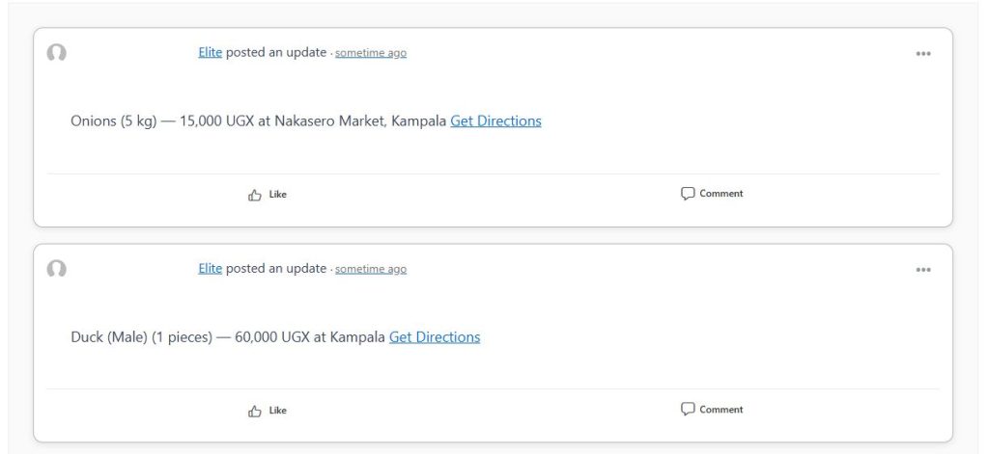Click the Comment label on the Duck post
This screenshot has height=454, width=989.
721,410
